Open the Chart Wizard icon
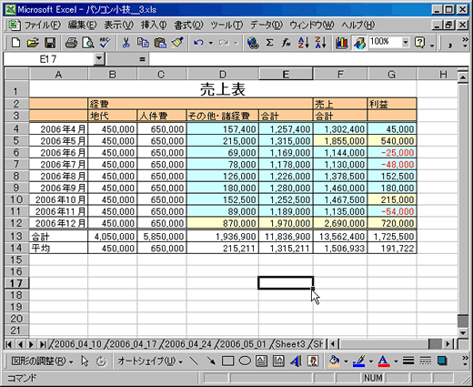The height and width of the screenshot is (387, 473). tap(341, 43)
